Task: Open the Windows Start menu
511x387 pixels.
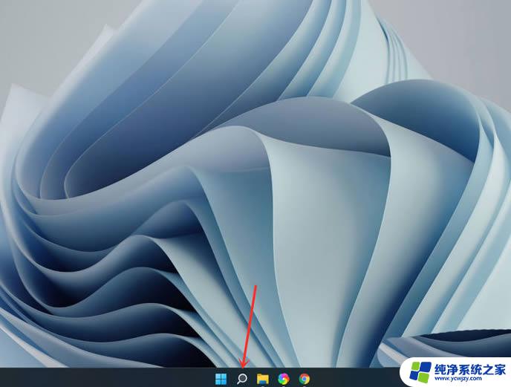Action: click(x=221, y=379)
